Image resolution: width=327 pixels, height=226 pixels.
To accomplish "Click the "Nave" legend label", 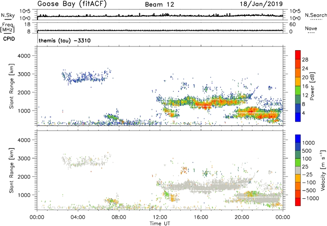I will tap(311, 29).
